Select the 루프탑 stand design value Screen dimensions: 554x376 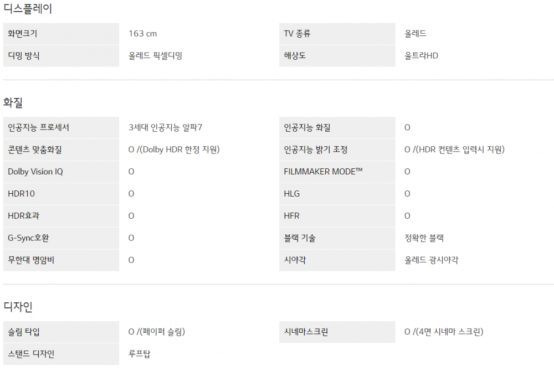pyautogui.click(x=139, y=354)
